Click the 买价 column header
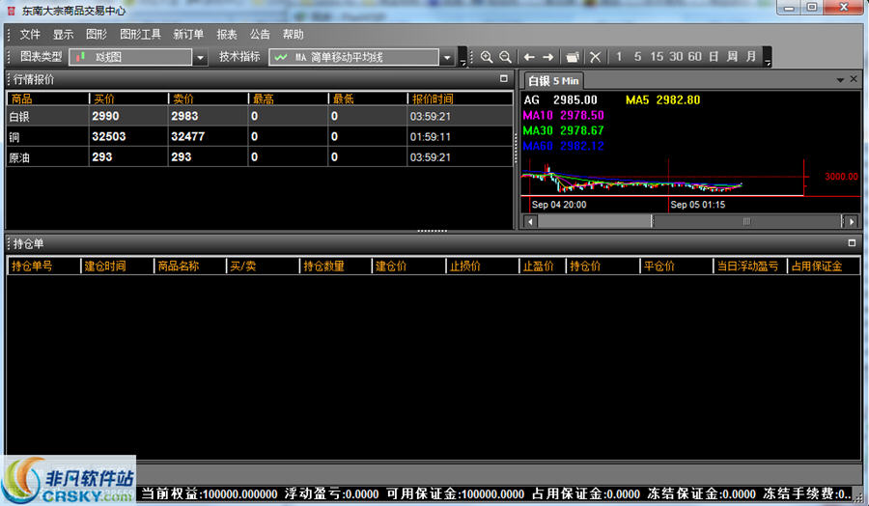The height and width of the screenshot is (506, 869). click(x=128, y=98)
